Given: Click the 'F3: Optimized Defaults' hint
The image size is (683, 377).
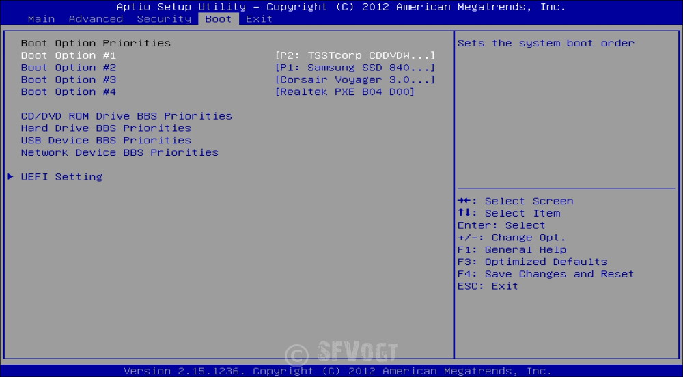Looking at the screenshot, I should click(532, 262).
